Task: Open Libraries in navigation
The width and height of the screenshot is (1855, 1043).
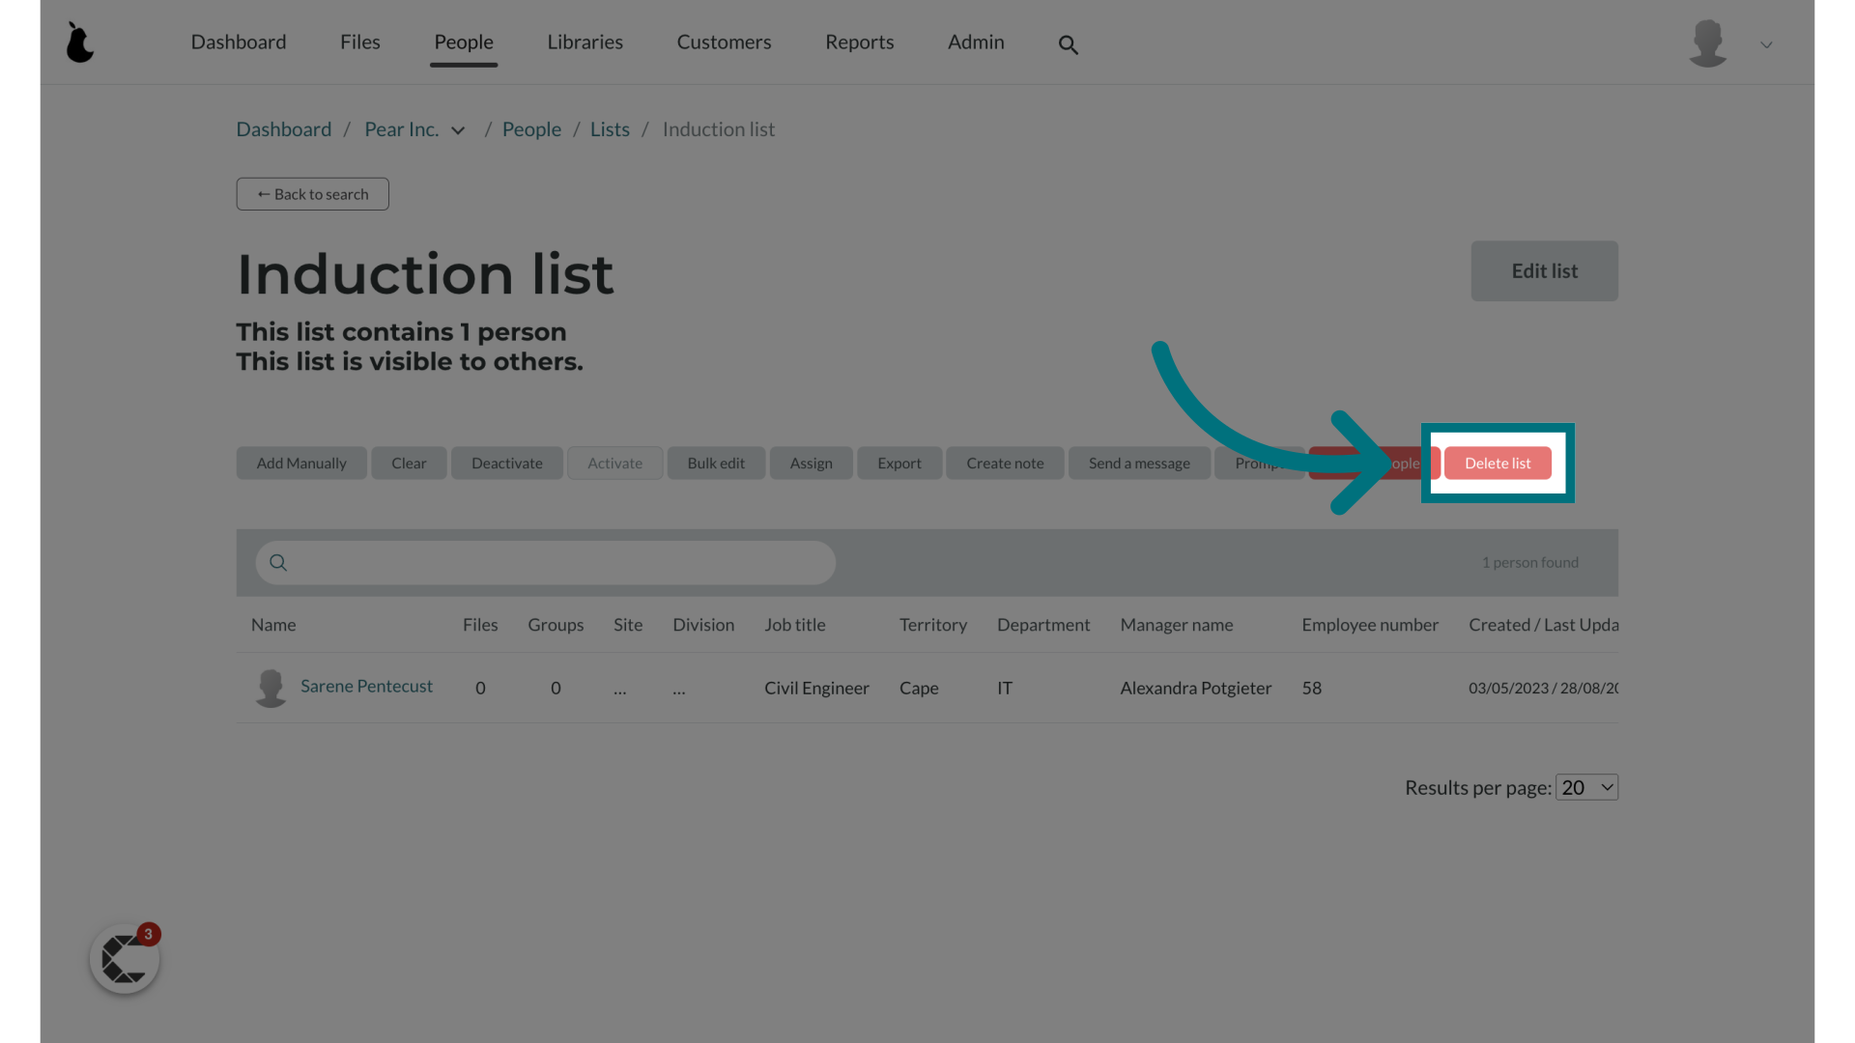Action: [x=585, y=42]
